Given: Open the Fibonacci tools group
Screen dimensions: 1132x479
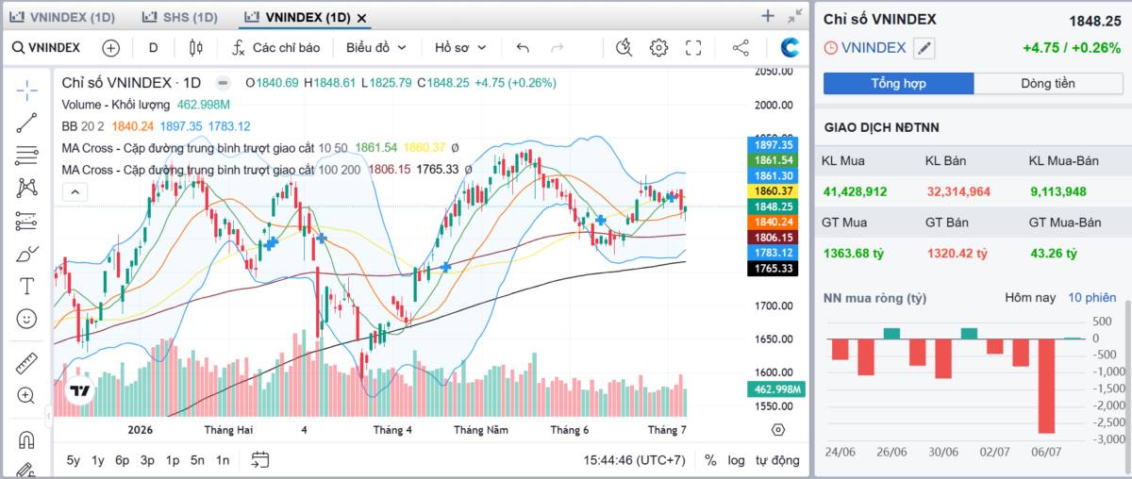Looking at the screenshot, I should click(x=26, y=155).
